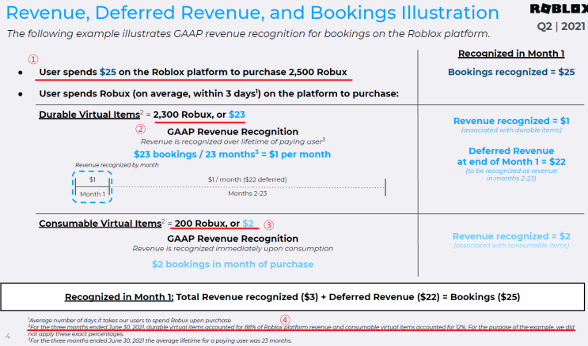Click 'Months 2-23' timeline label
Viewport: 588px width, 346px height.
point(248,194)
